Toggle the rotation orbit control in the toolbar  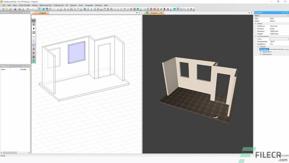[78, 9]
